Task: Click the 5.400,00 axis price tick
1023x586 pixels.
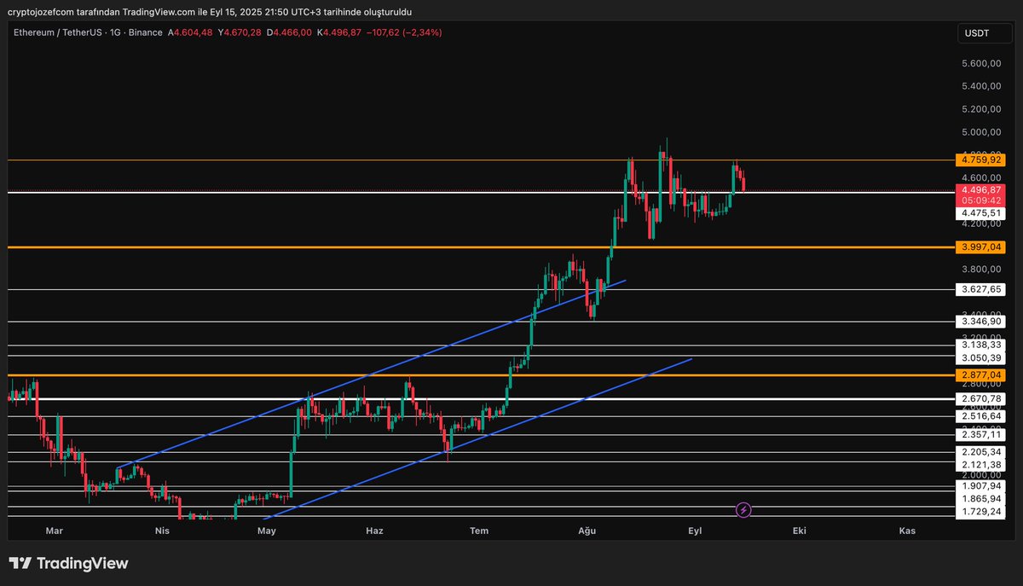Action: pyautogui.click(x=980, y=86)
